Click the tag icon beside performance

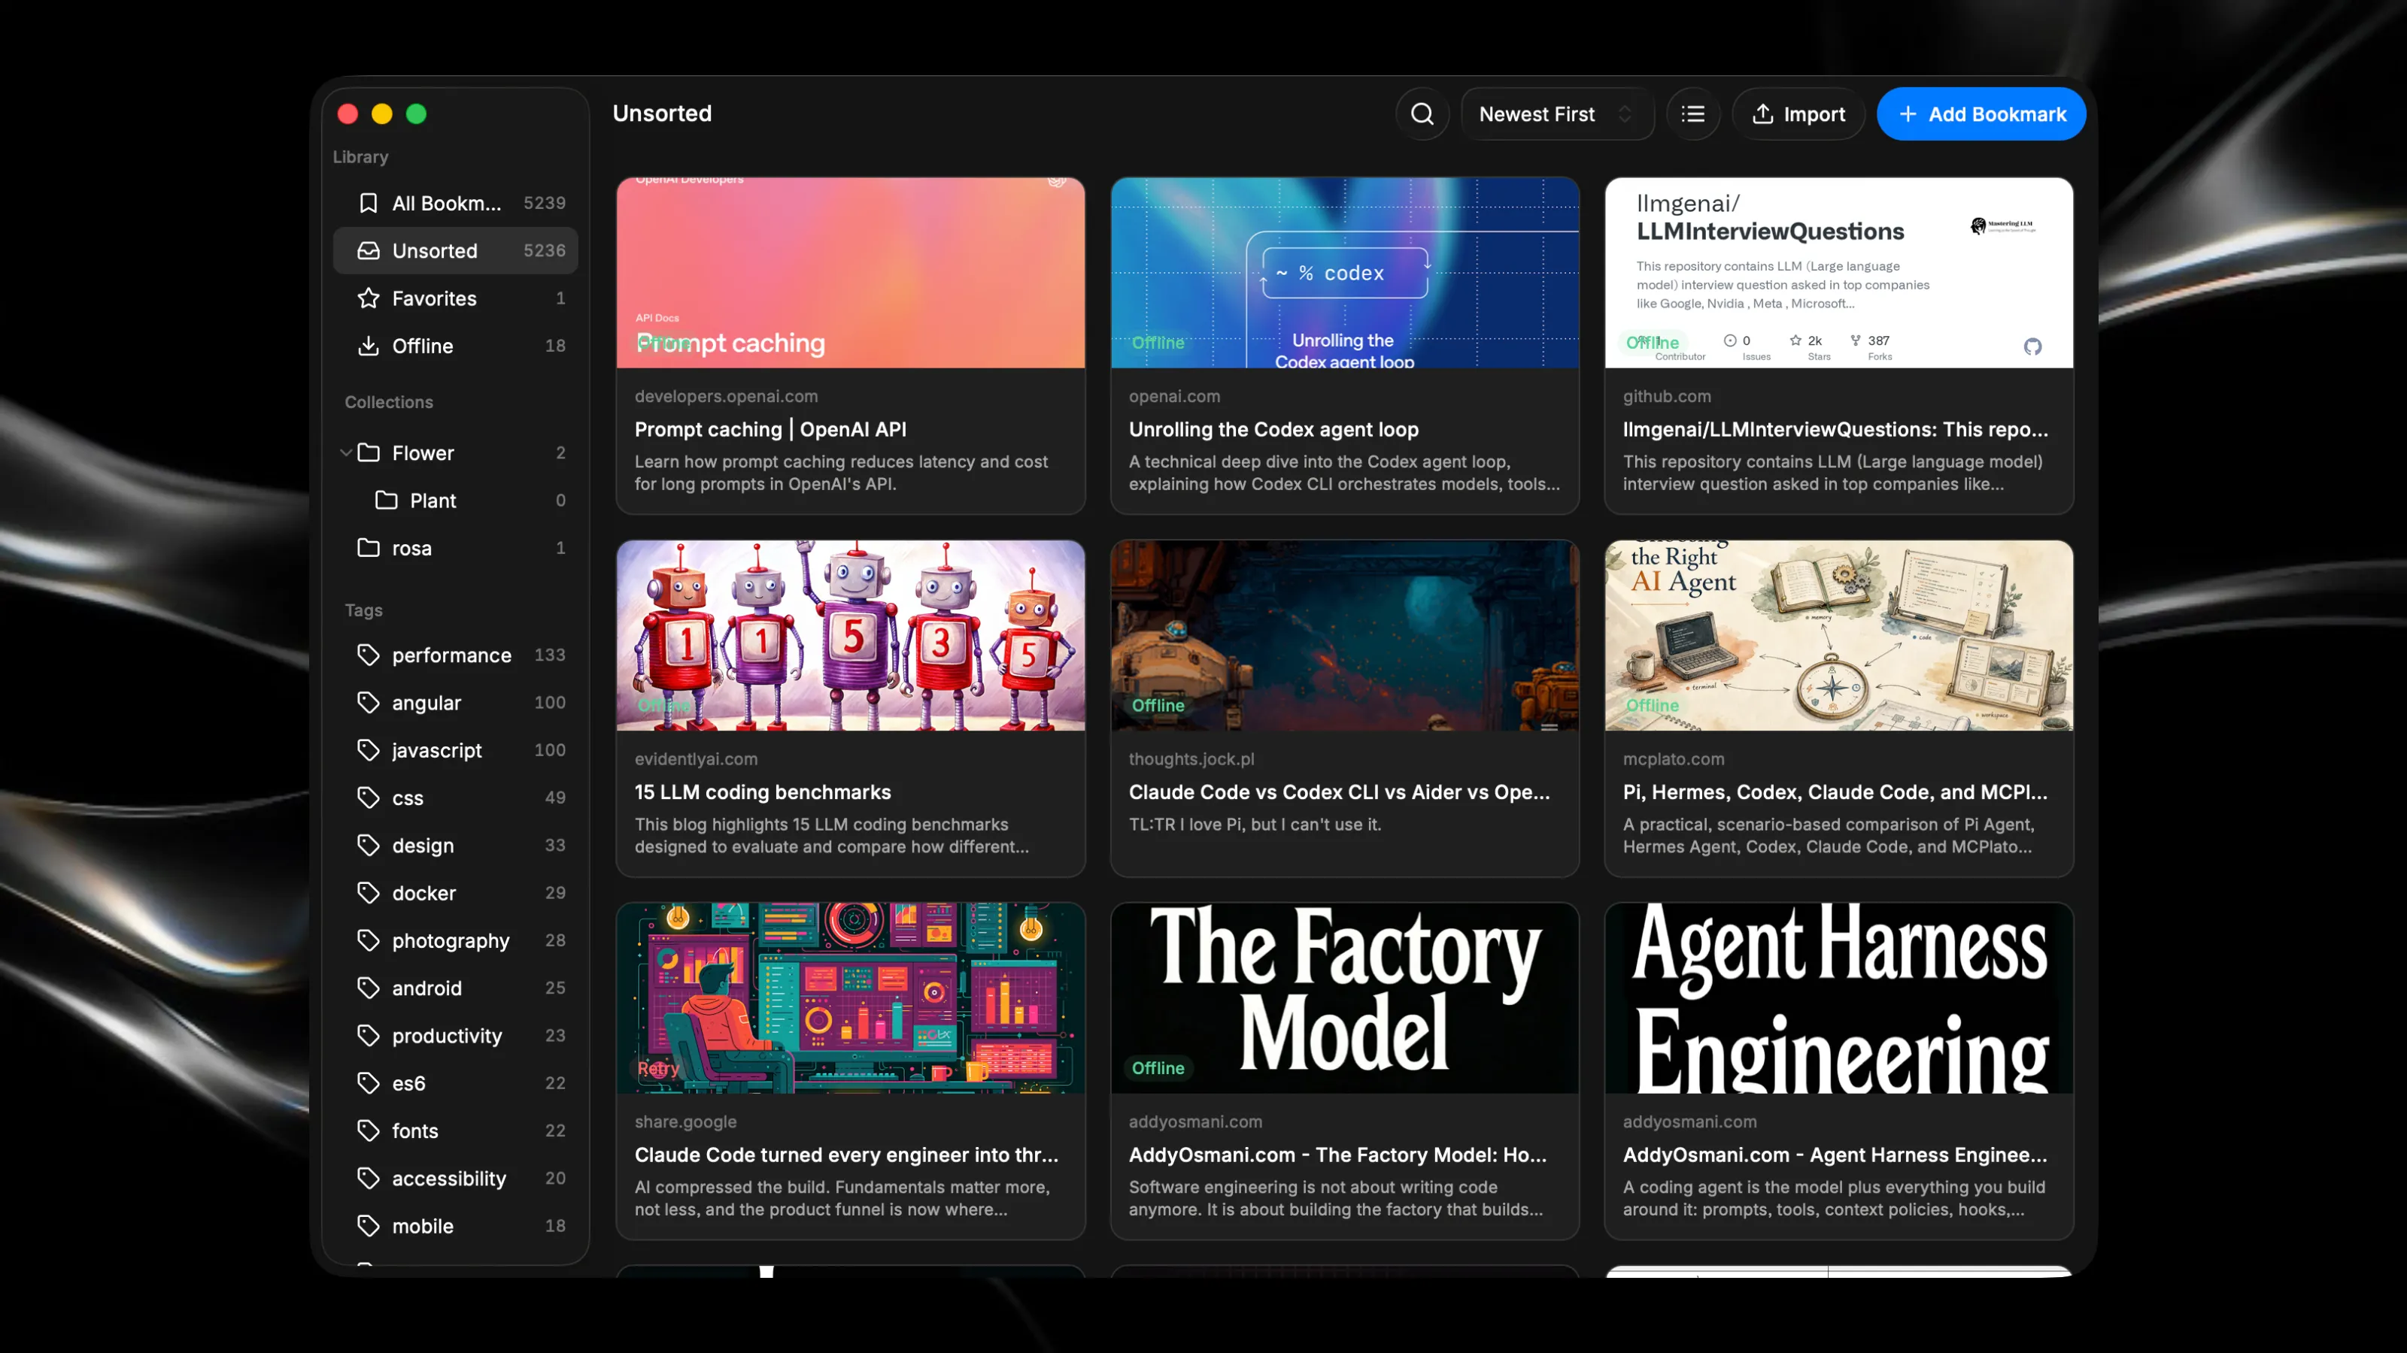pyautogui.click(x=368, y=655)
